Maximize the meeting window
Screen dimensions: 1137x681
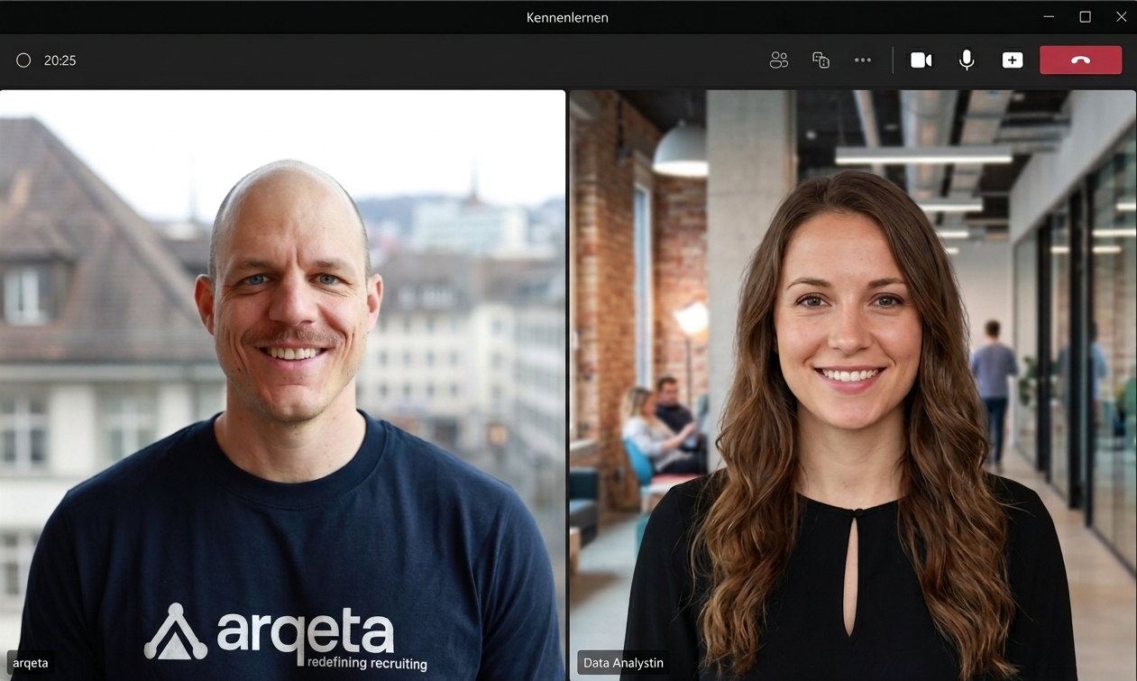pos(1086,17)
